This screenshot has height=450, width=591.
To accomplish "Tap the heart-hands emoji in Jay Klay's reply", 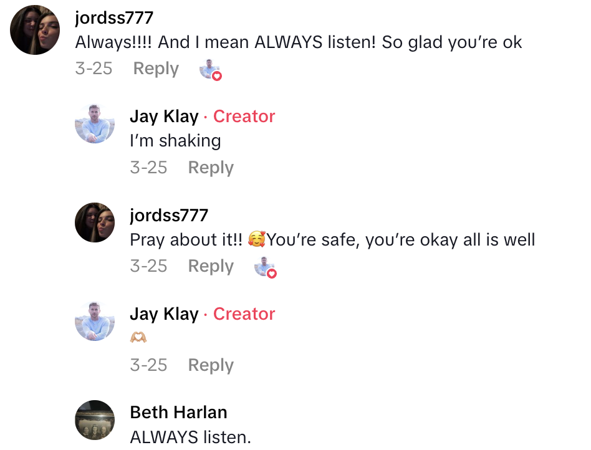I will (138, 337).
